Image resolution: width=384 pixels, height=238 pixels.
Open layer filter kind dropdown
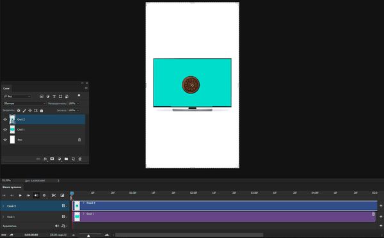click(x=17, y=97)
